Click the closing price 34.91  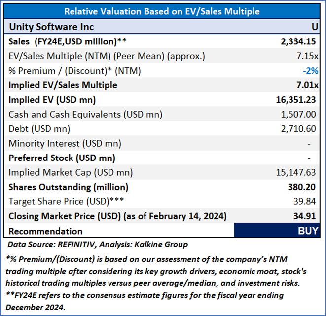[305, 216]
